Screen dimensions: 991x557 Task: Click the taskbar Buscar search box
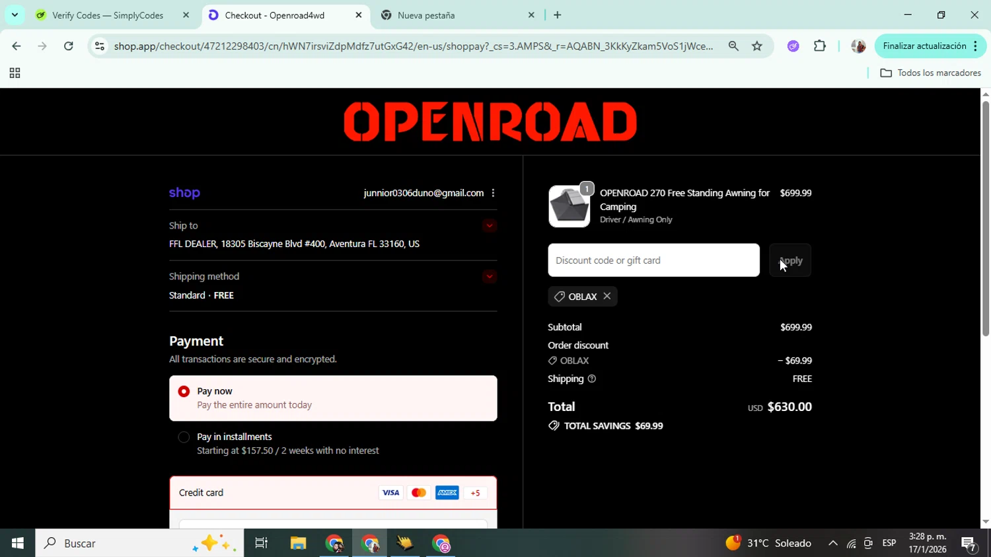tap(139, 543)
